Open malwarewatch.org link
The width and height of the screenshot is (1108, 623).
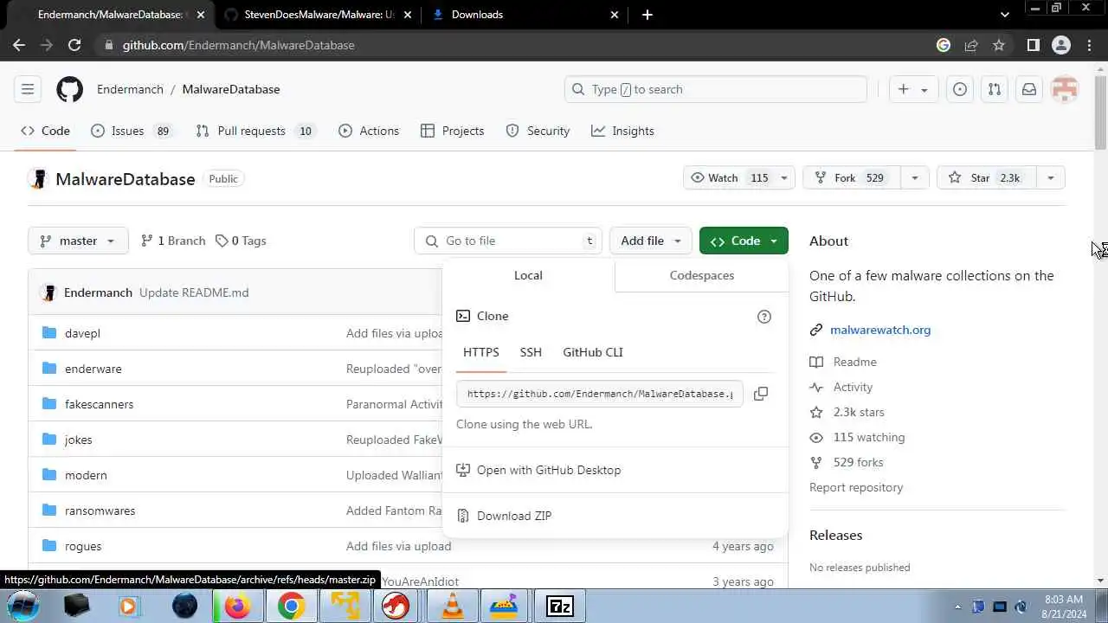tap(880, 330)
